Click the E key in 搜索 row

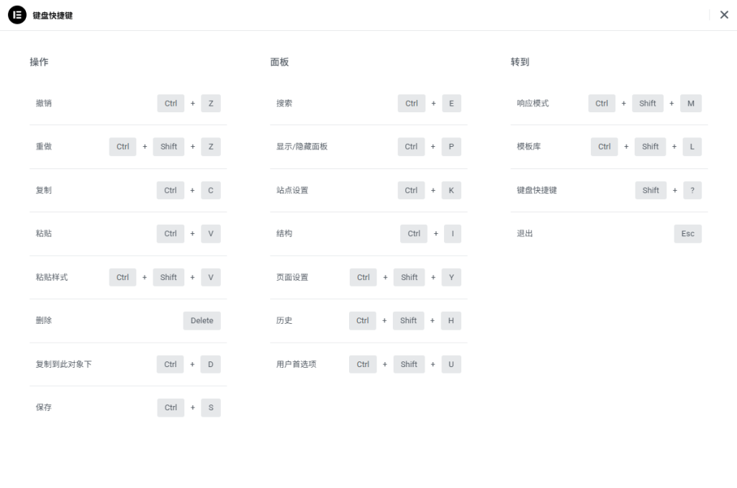point(451,104)
